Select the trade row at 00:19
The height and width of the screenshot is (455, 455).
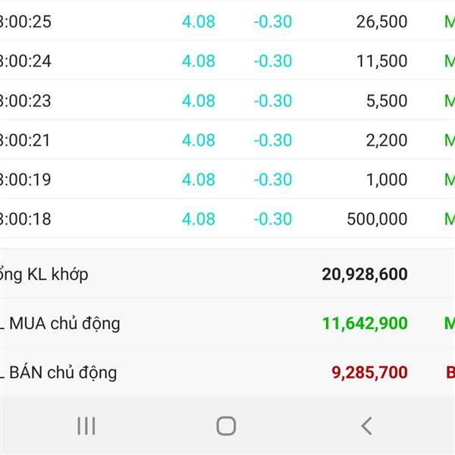[227, 179]
